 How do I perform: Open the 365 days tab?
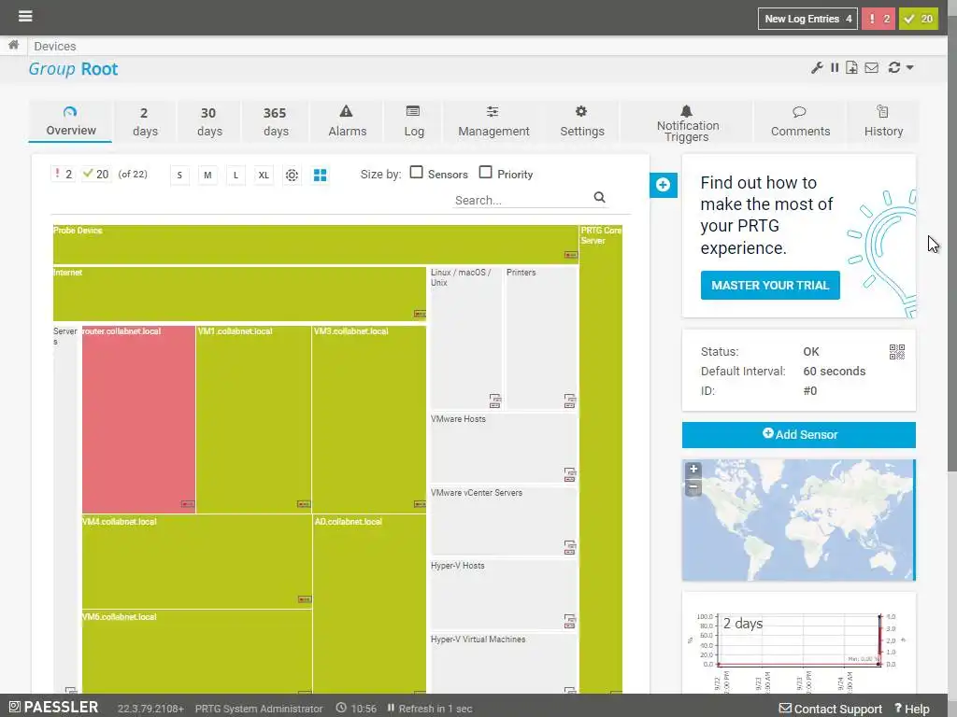coord(276,122)
